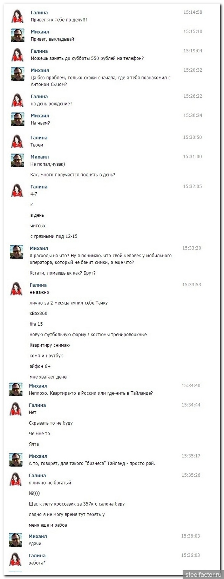Select the message 'айфон 6+'
This screenshot has height=579, width=224.
40,366
